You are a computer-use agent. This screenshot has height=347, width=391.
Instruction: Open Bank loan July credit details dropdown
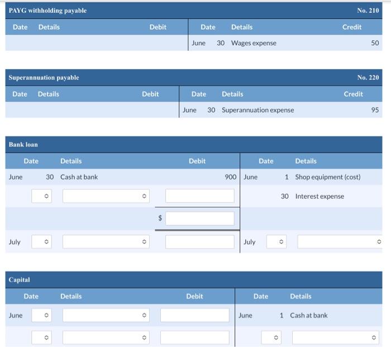tap(340, 242)
